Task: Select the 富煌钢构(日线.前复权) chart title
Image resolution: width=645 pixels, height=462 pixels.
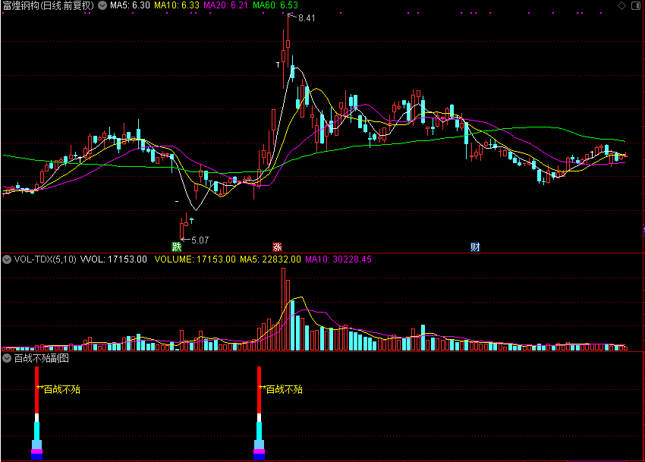Action: coord(49,5)
